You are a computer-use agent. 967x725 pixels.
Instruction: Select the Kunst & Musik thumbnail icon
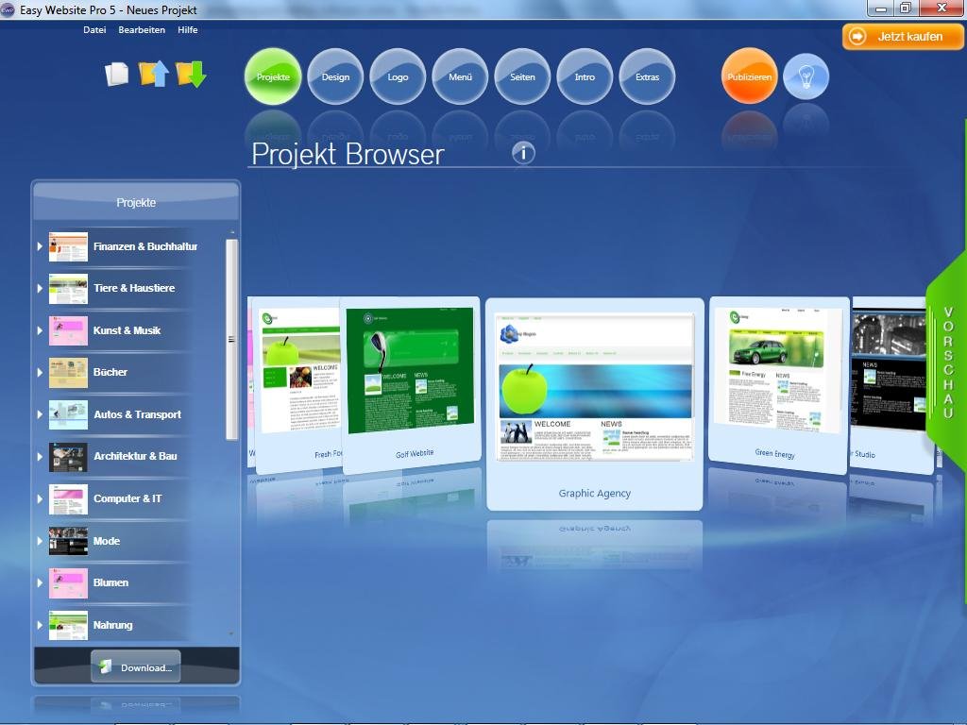pyautogui.click(x=68, y=331)
